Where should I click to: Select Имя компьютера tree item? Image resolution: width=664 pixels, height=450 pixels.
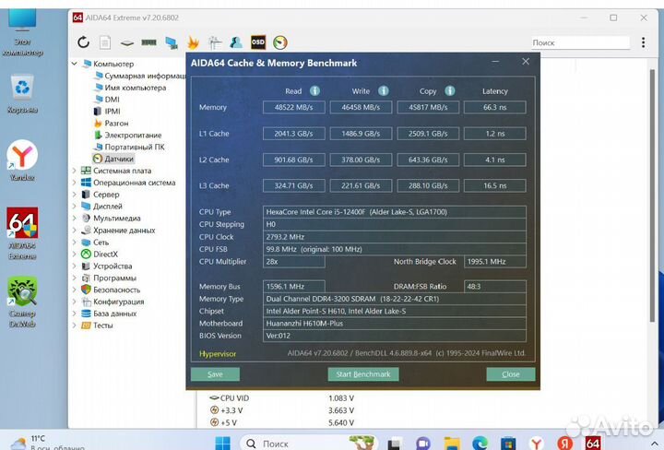pyautogui.click(x=130, y=88)
